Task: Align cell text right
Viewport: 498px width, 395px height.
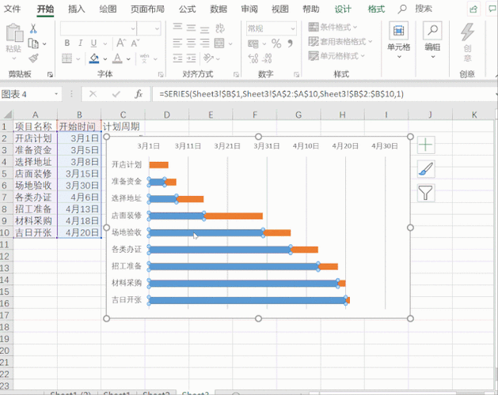Action: click(x=204, y=43)
